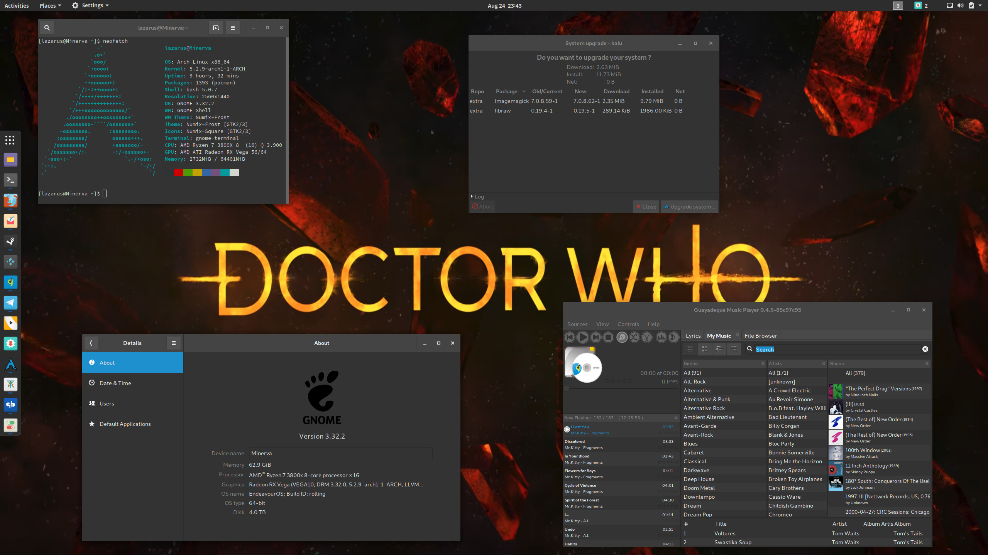Click the Abort button in kalu
This screenshot has width=988, height=555.
482,207
